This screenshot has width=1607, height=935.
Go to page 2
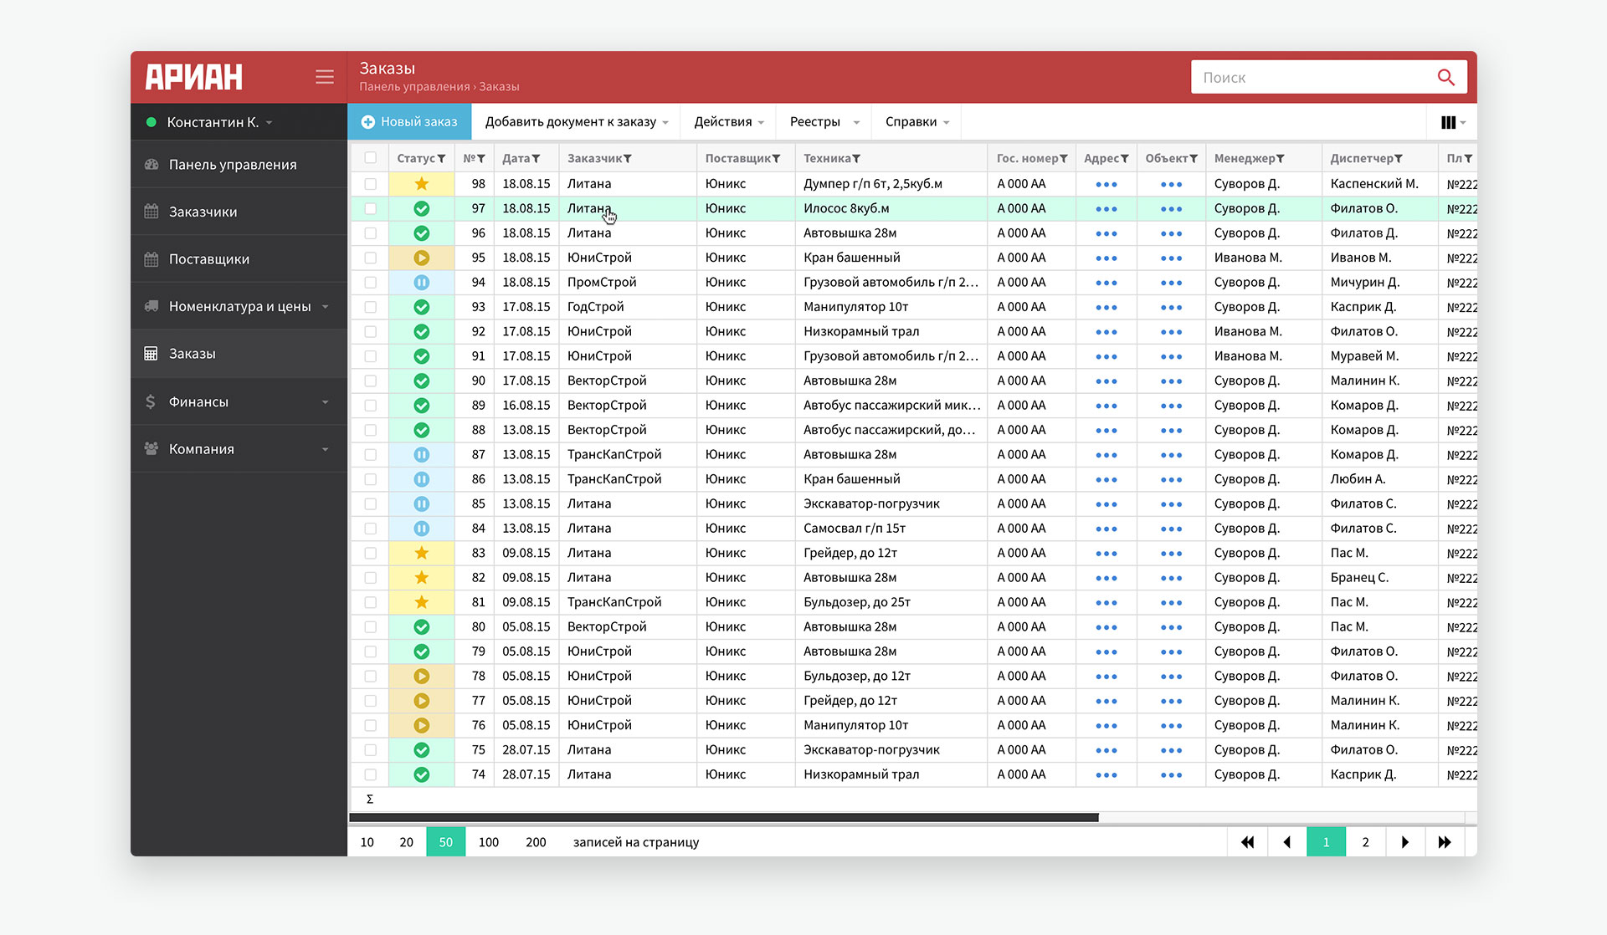1366,842
